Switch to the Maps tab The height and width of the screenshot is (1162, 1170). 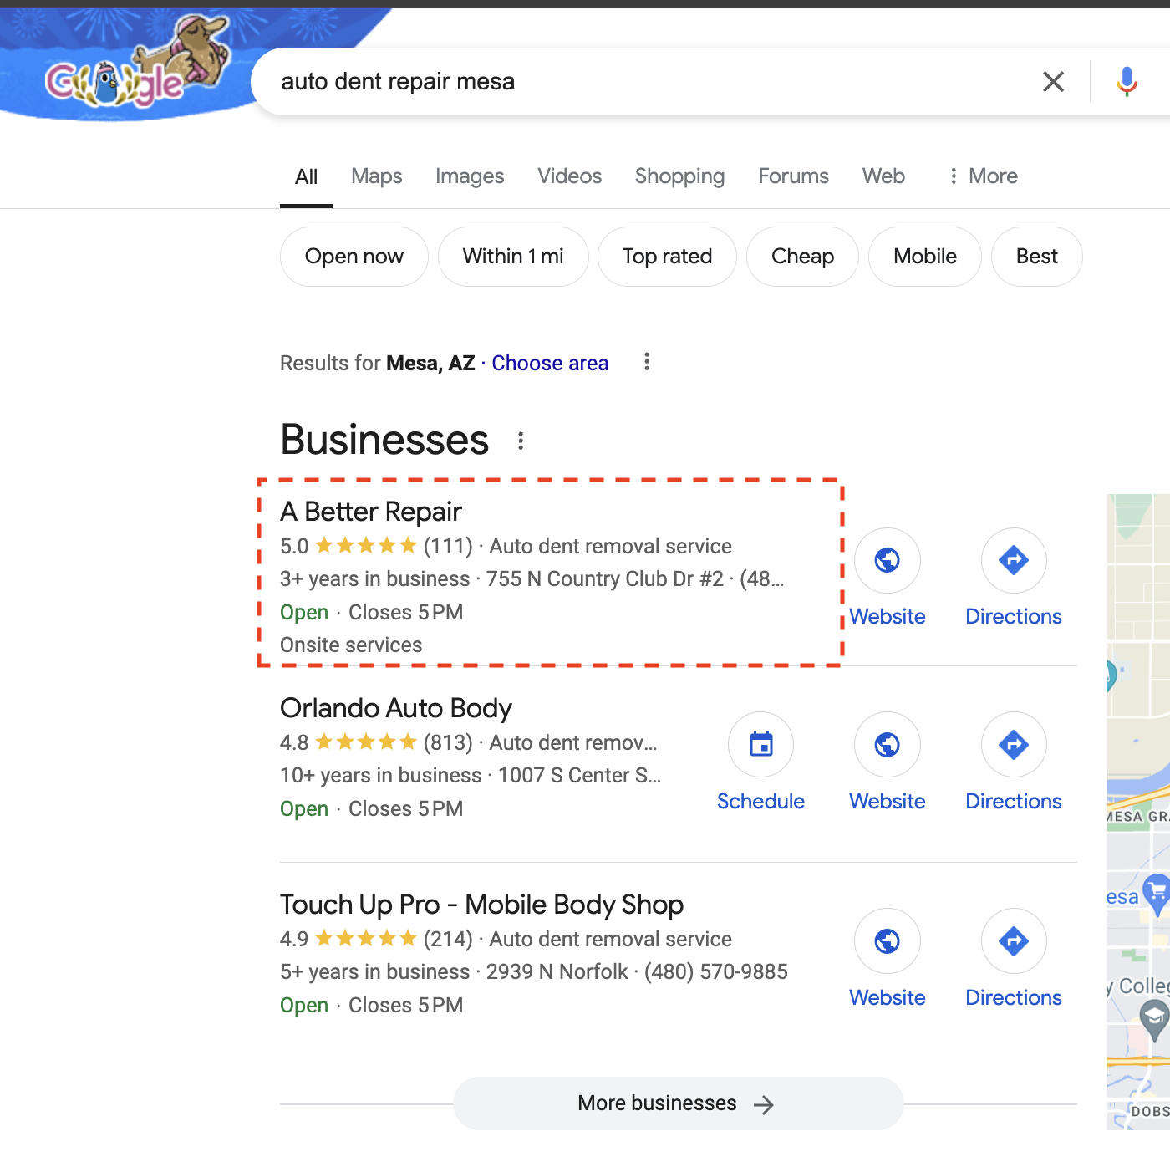click(x=376, y=176)
